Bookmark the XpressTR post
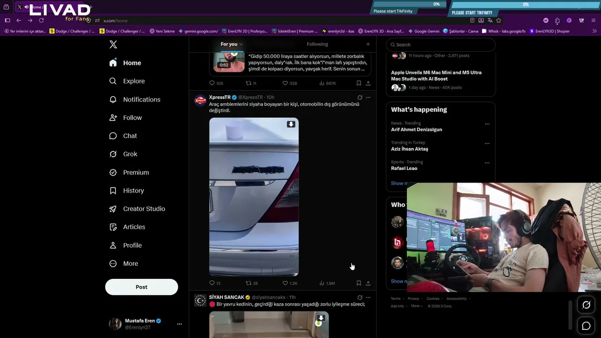This screenshot has width=601, height=338. (x=359, y=283)
